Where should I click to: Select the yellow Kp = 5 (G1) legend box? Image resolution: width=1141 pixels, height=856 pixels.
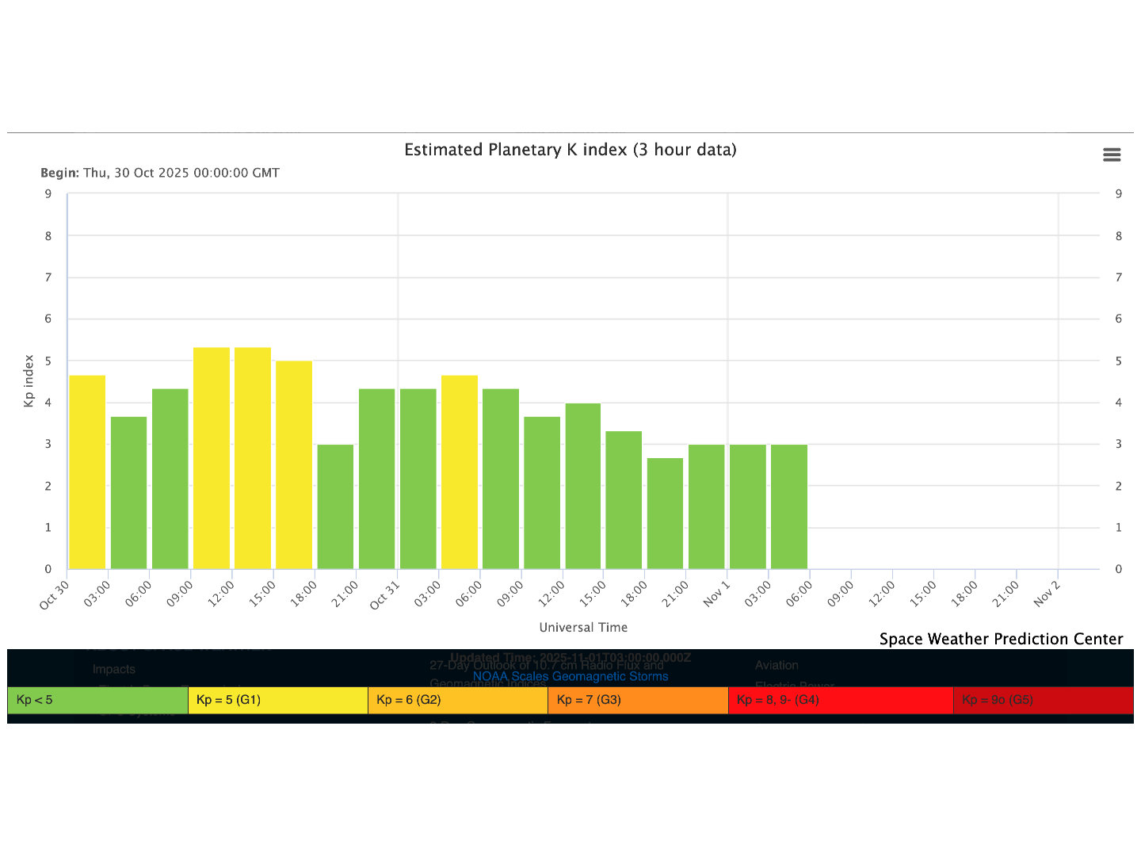(277, 700)
